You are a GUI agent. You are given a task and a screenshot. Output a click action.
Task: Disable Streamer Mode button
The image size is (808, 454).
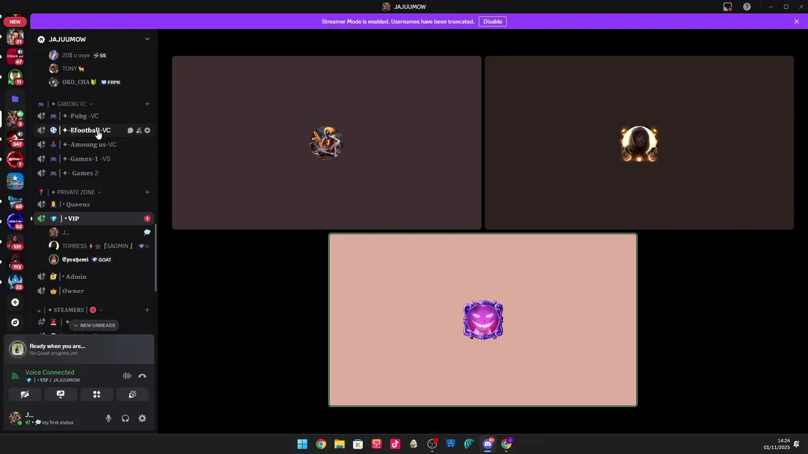click(x=492, y=21)
